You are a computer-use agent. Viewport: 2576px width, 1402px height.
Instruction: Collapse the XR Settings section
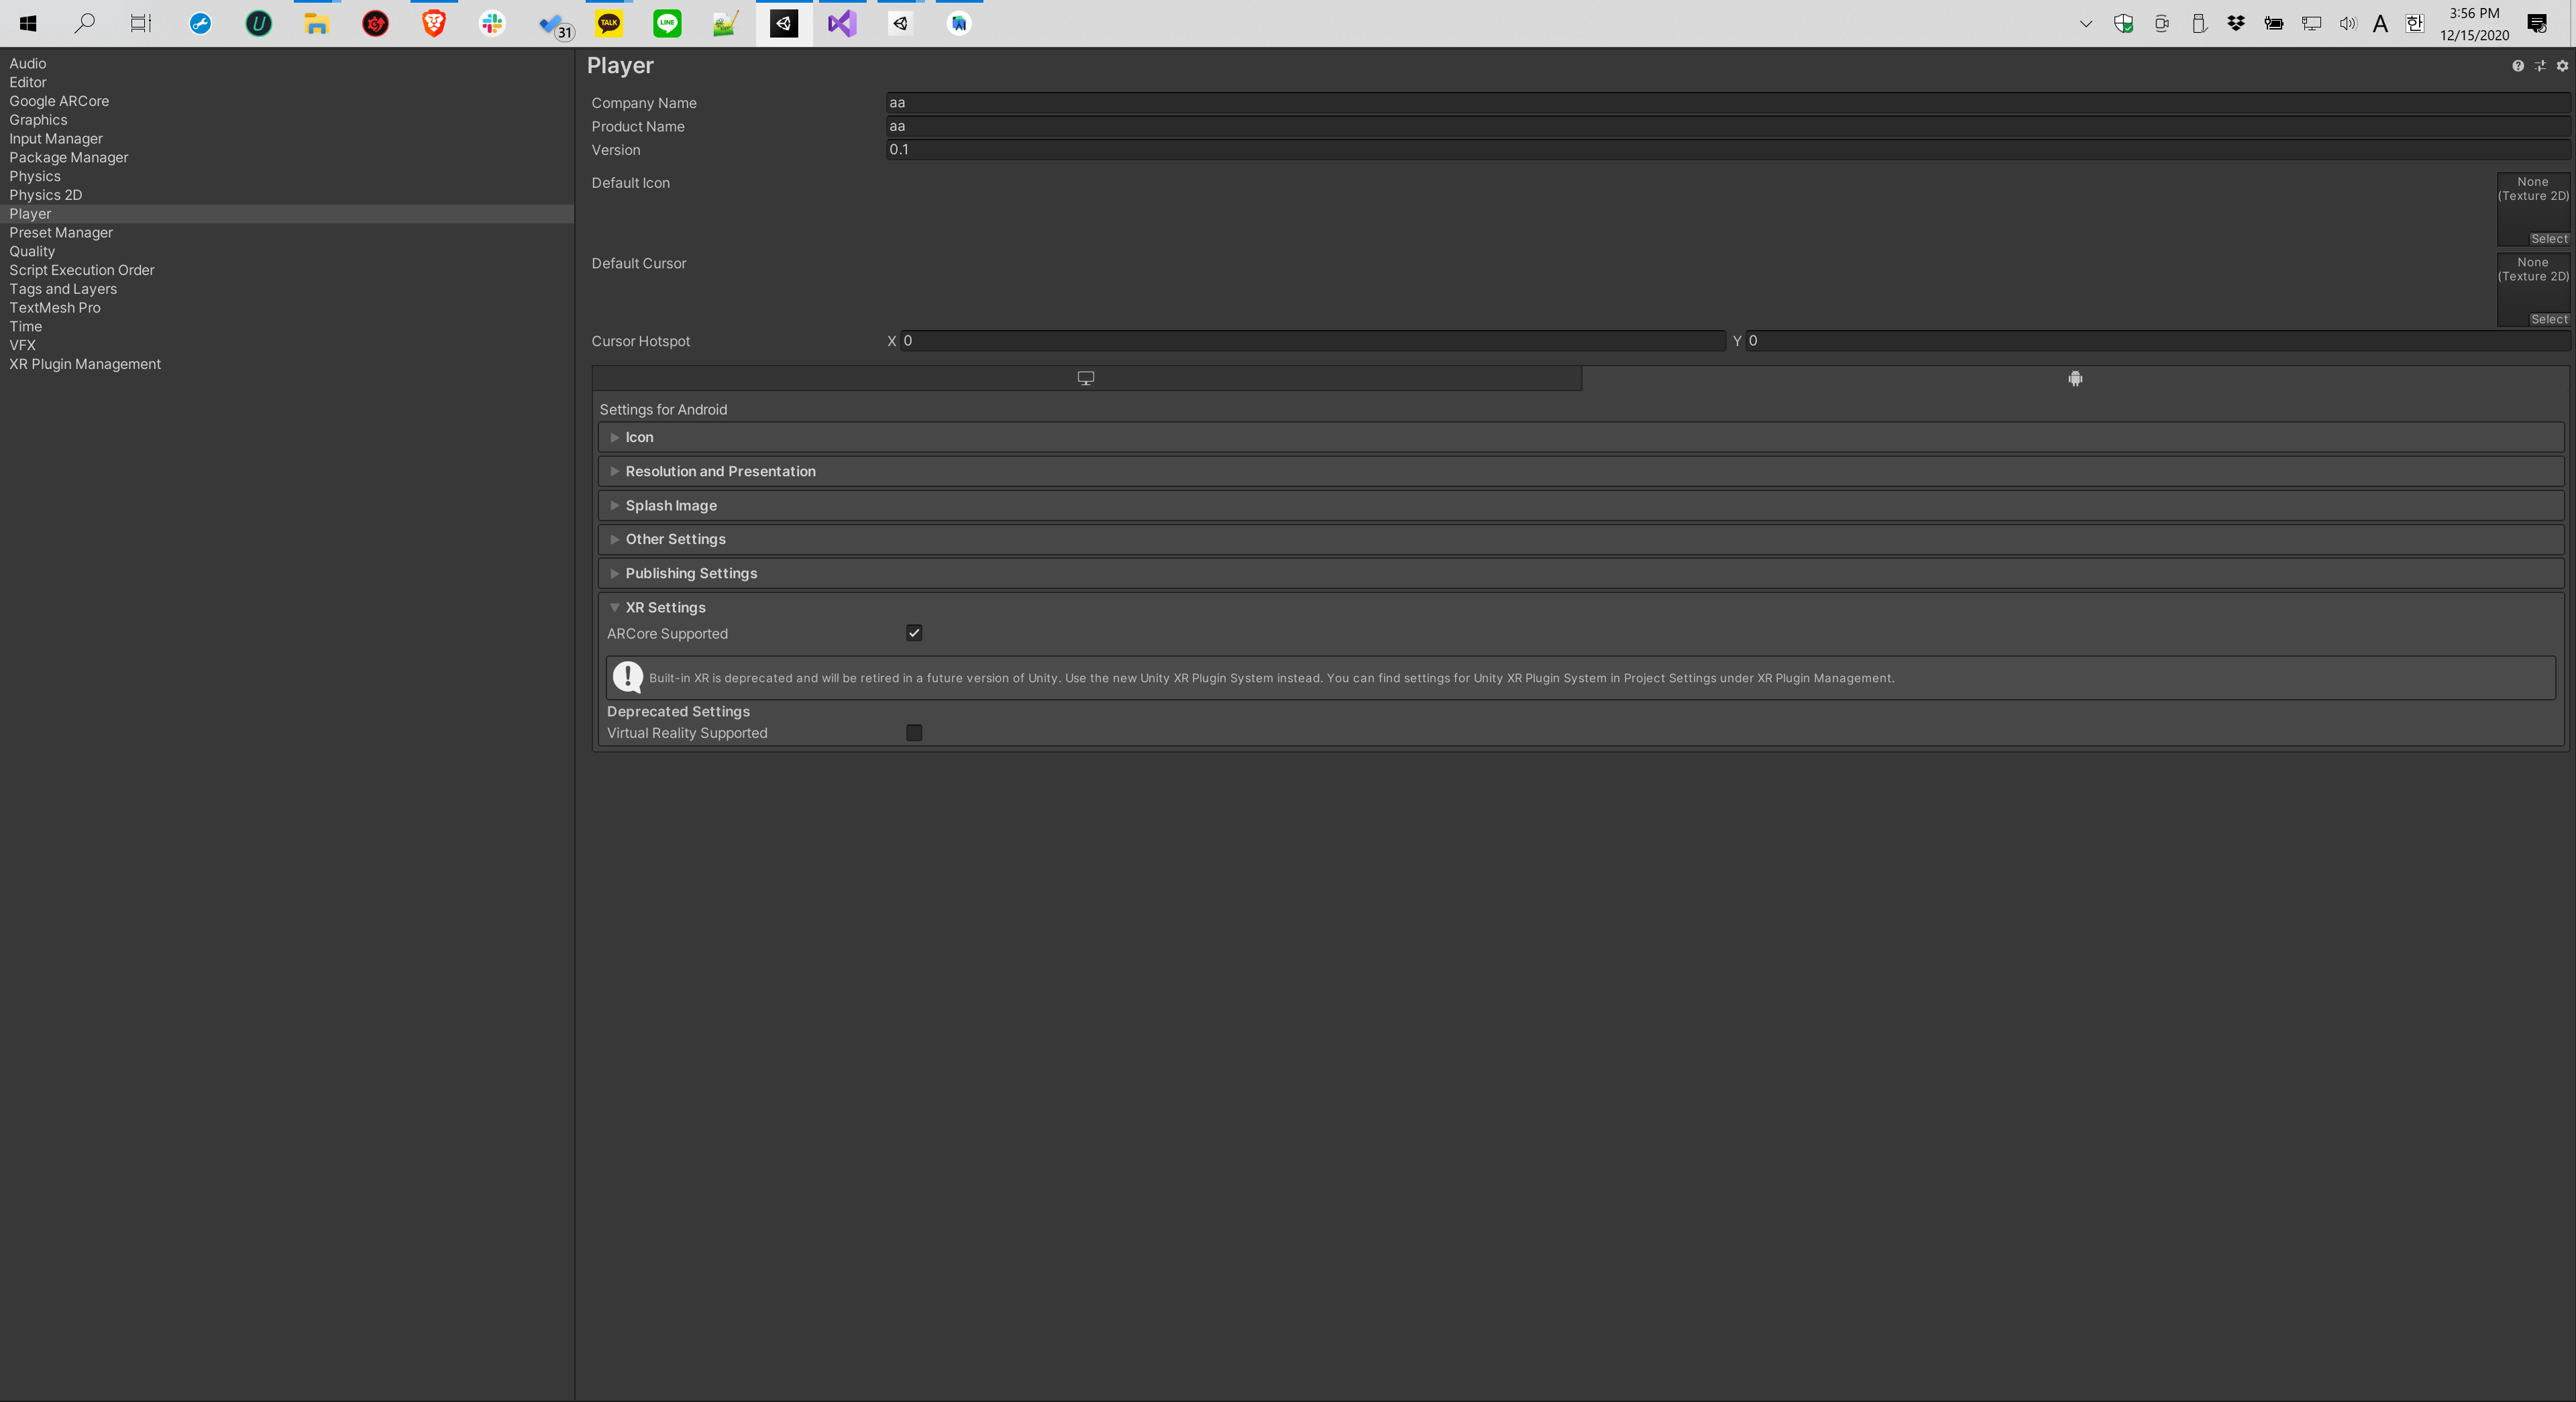665,607
